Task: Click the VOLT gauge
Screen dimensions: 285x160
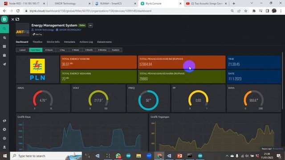Action: (98, 98)
